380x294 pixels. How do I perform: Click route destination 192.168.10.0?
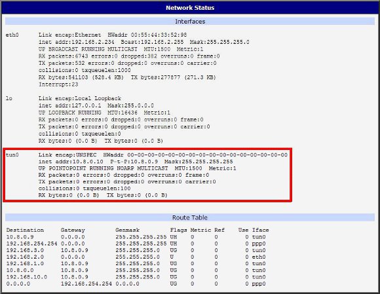[x=27, y=277]
